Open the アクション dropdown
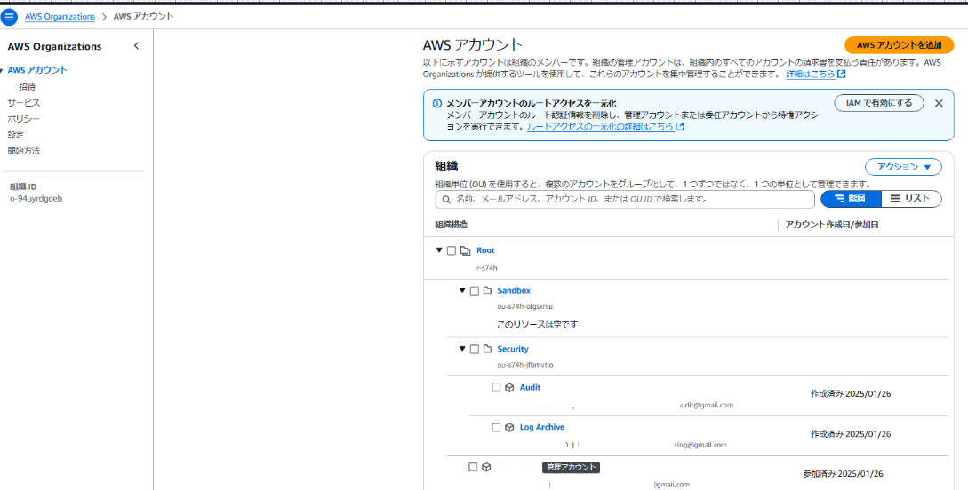This screenshot has width=968, height=490. point(903,167)
